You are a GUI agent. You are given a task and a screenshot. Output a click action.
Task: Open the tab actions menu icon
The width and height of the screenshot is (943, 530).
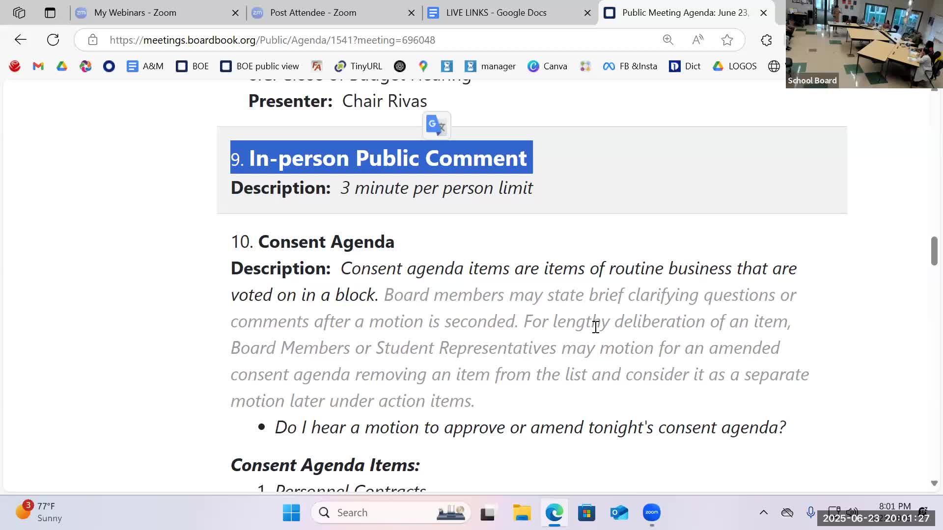click(50, 13)
